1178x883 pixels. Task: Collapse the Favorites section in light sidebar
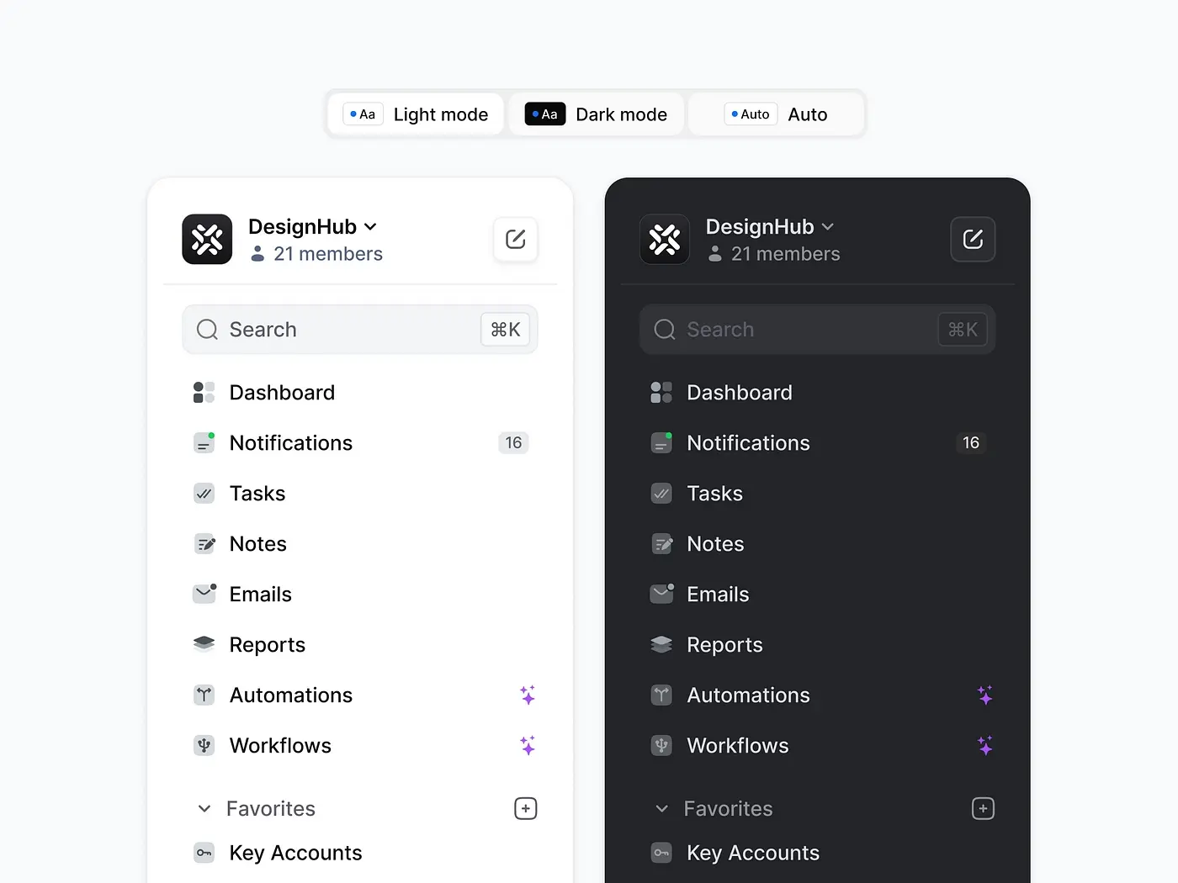click(204, 809)
